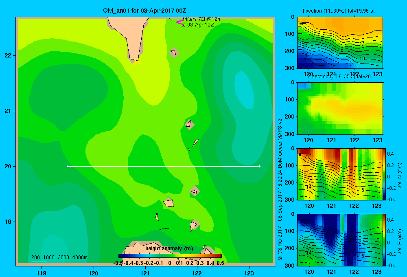Click the left endpoint of the white section line
Screen dimensions: 407x277
pos(68,166)
